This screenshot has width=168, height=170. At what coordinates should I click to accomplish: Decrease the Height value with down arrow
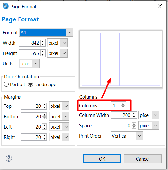click(x=43, y=55)
